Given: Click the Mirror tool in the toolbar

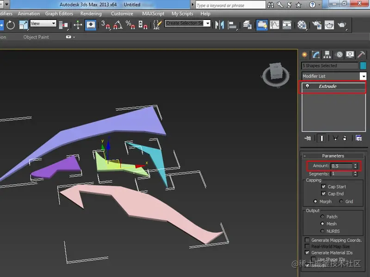Looking at the screenshot, I should click(220, 24).
